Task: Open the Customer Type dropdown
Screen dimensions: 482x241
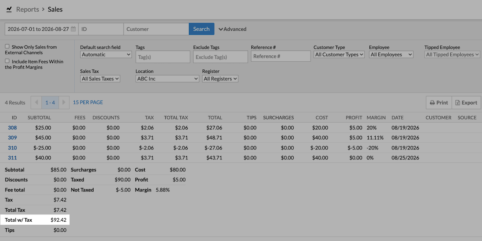Action: click(339, 54)
